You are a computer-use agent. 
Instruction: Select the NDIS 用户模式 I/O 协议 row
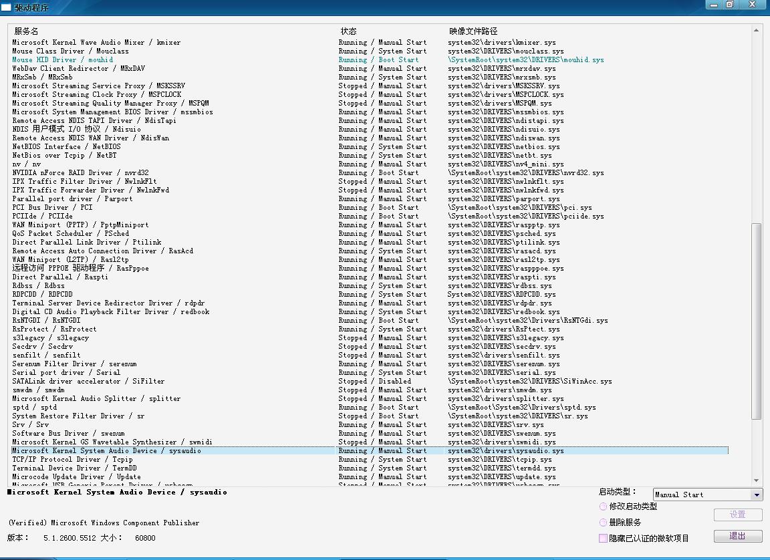370,129
